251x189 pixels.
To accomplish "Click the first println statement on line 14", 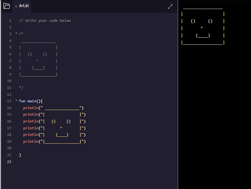I will [x=31, y=108].
